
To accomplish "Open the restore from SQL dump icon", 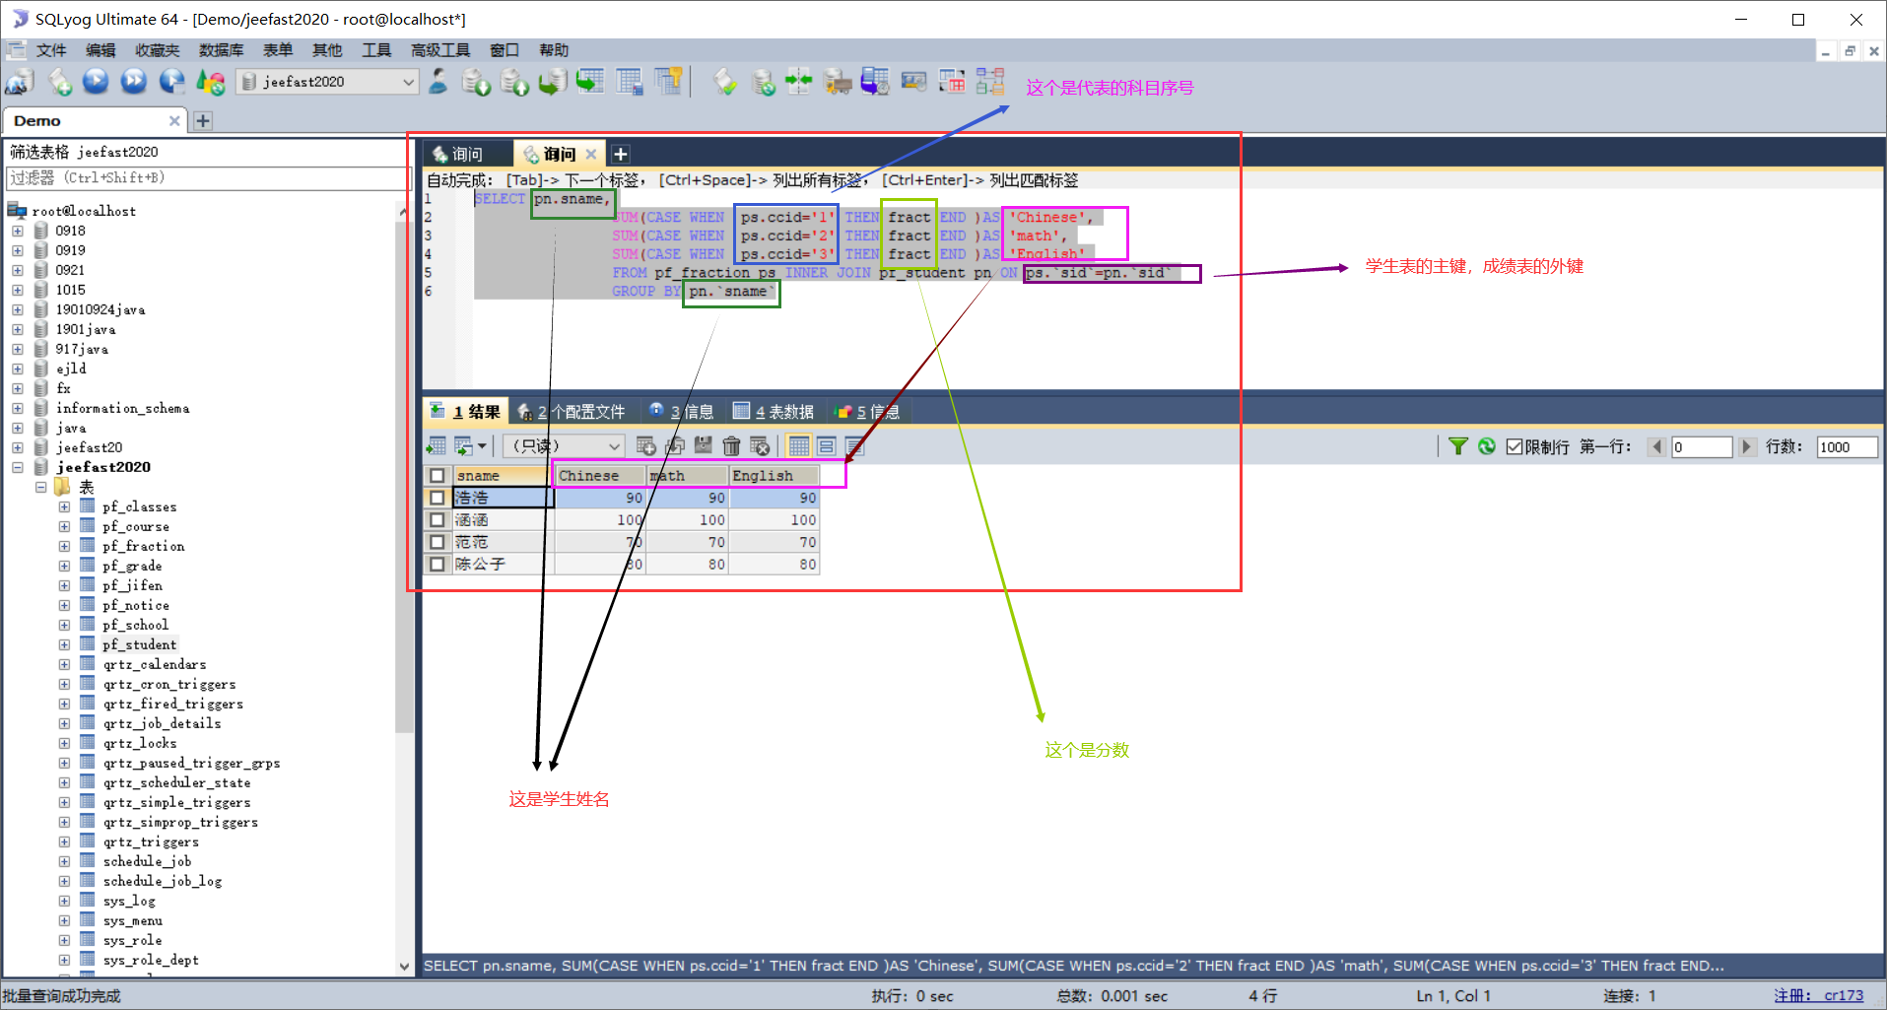I will (x=553, y=82).
